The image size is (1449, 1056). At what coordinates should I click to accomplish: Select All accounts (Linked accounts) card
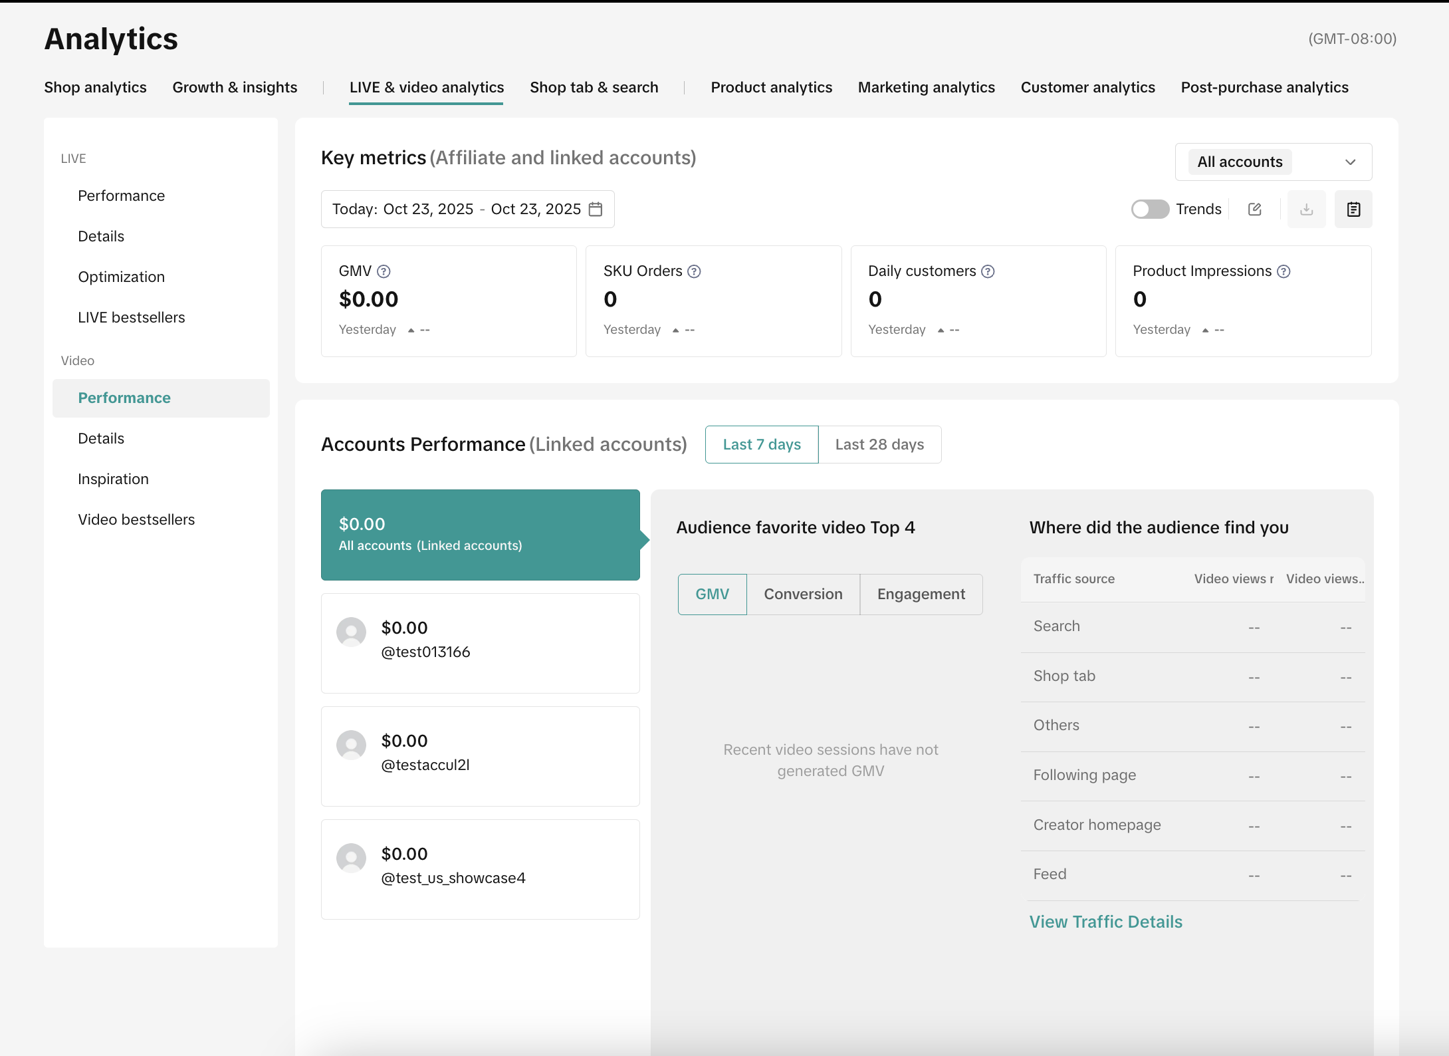click(480, 535)
